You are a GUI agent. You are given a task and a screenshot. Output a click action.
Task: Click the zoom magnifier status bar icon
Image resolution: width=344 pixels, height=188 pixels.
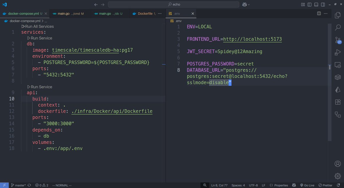[205, 185]
